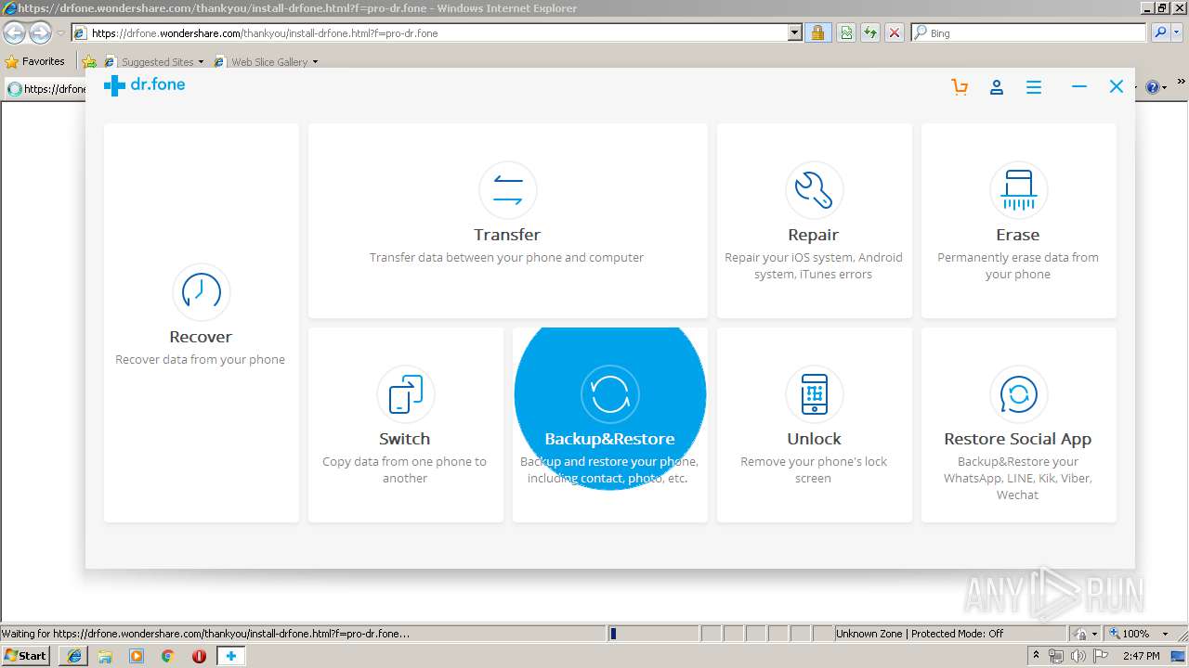Screen dimensions: 1189x668
Task: Go back in Internet Explorer
Action: pyautogui.click(x=14, y=32)
